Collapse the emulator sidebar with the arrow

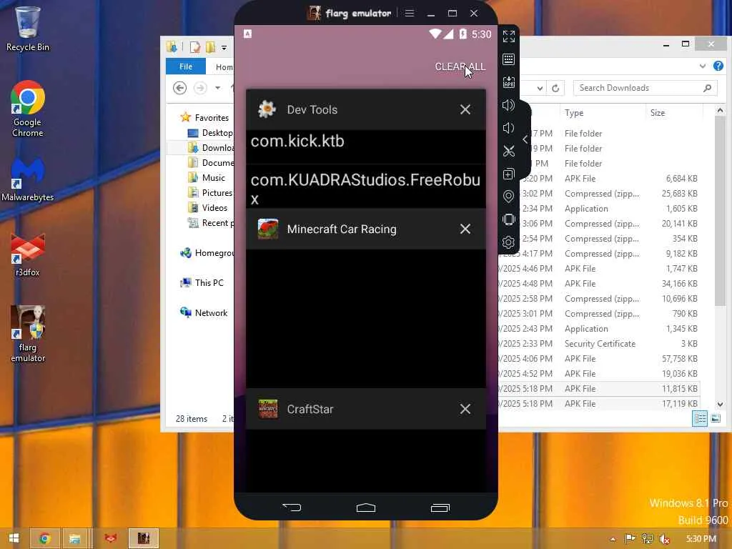click(525, 139)
